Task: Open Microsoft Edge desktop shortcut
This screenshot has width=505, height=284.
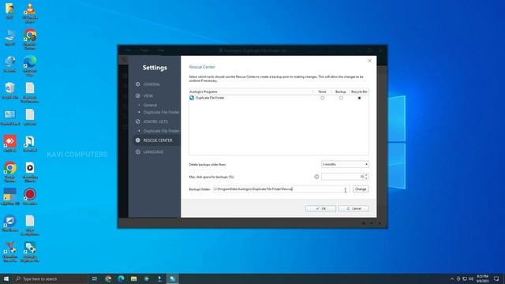Action: click(30, 65)
